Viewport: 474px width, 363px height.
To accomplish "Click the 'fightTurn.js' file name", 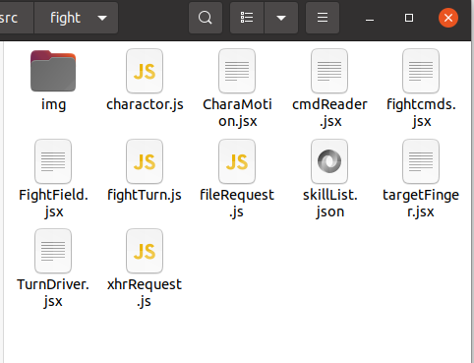I will 145,195.
